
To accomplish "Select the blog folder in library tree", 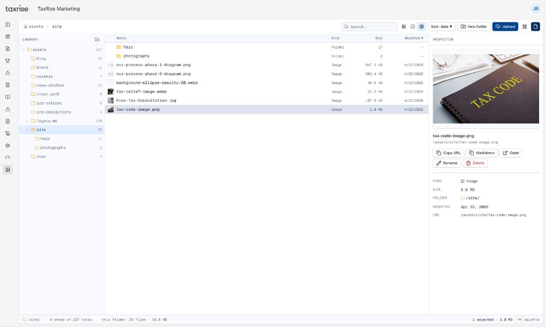I will [61, 59].
